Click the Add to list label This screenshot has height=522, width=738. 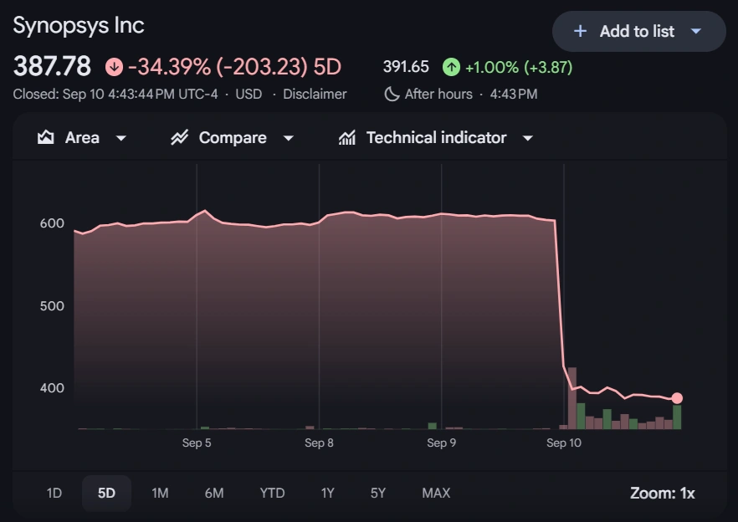tap(637, 31)
